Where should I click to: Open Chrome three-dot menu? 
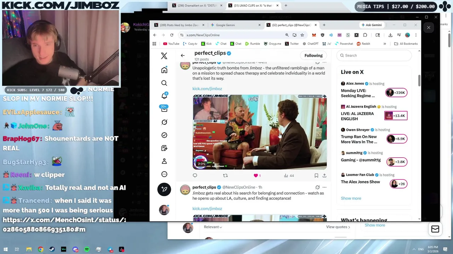(x=416, y=35)
